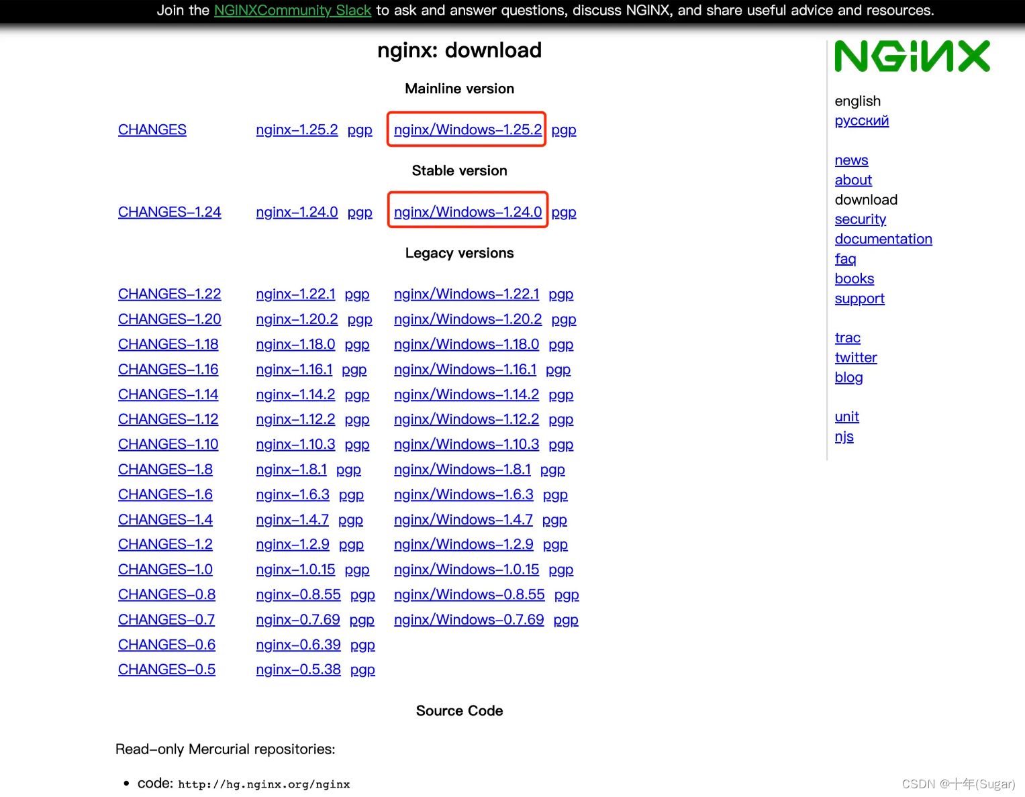The image size is (1025, 797).
Task: Open the documentation page
Action: pyautogui.click(x=883, y=240)
